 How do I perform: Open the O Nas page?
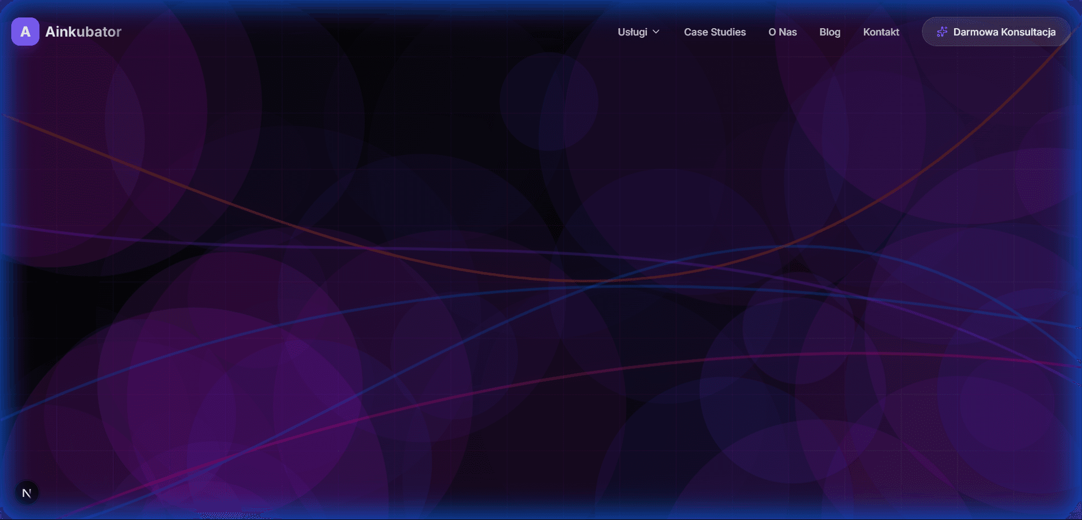click(783, 32)
